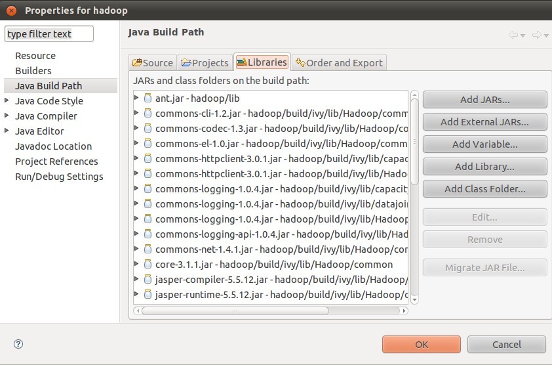
Task: Select the Libraries tab
Action: click(x=262, y=62)
